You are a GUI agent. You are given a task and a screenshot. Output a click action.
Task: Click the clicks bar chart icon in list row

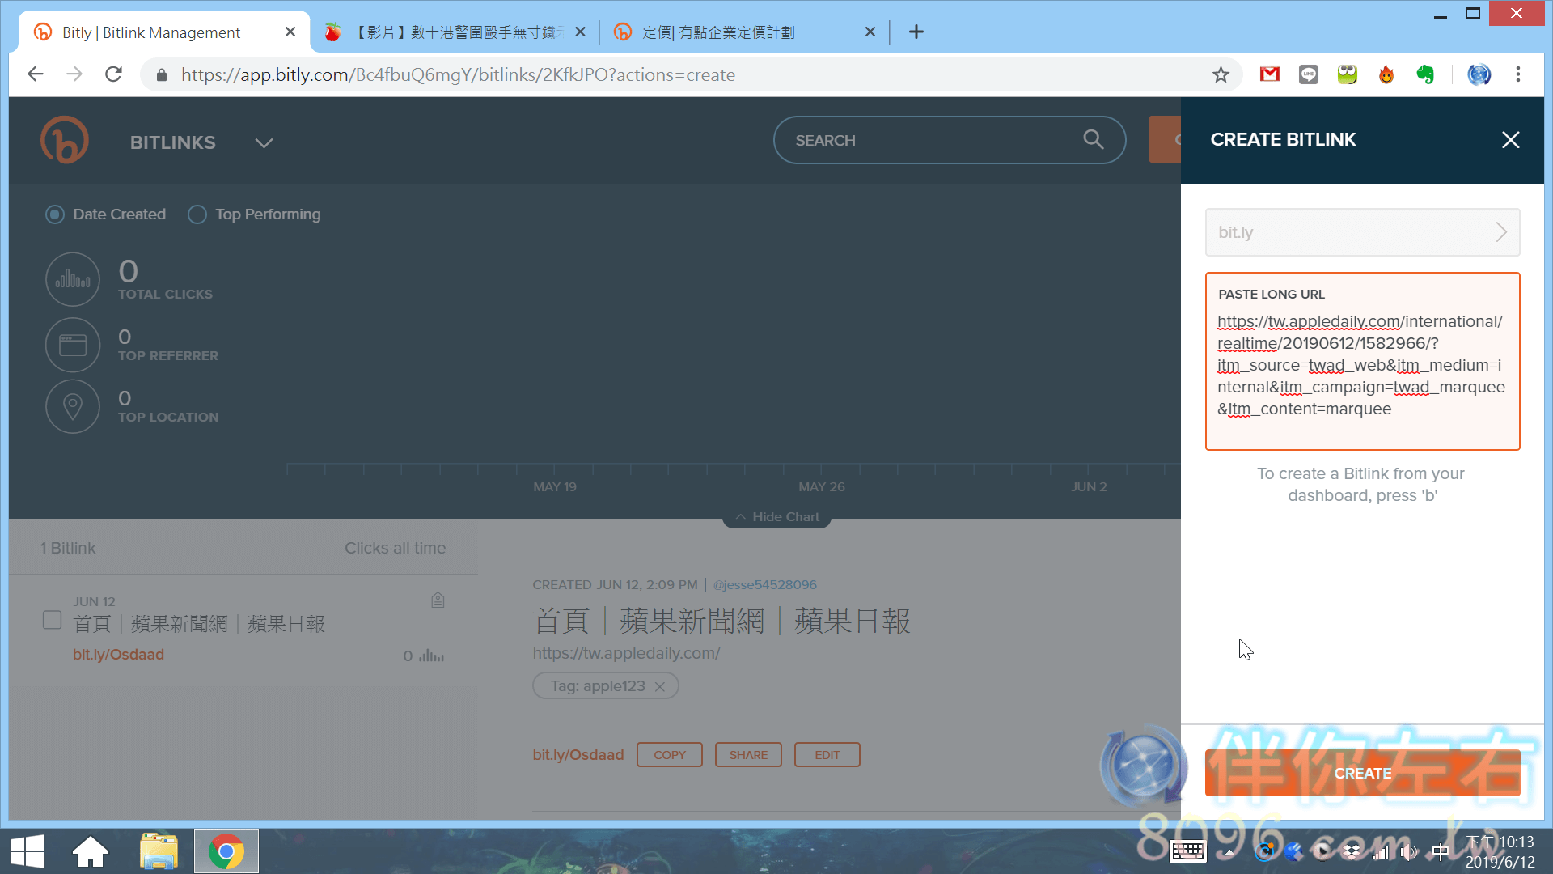431,655
